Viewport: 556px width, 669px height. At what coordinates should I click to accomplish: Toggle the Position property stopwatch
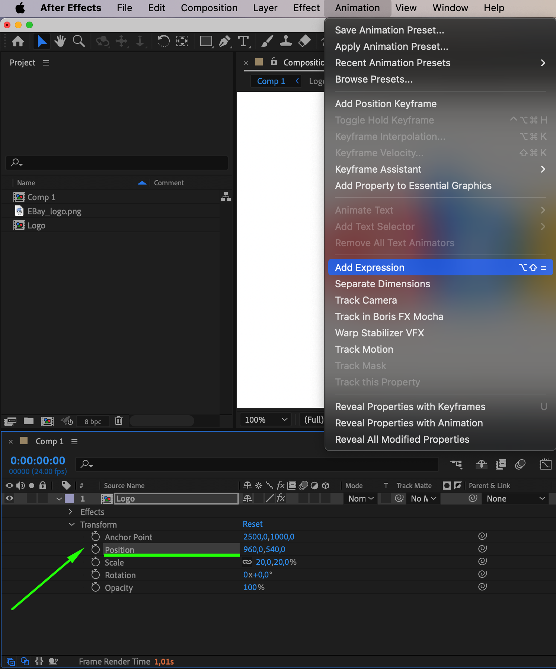[x=96, y=550]
